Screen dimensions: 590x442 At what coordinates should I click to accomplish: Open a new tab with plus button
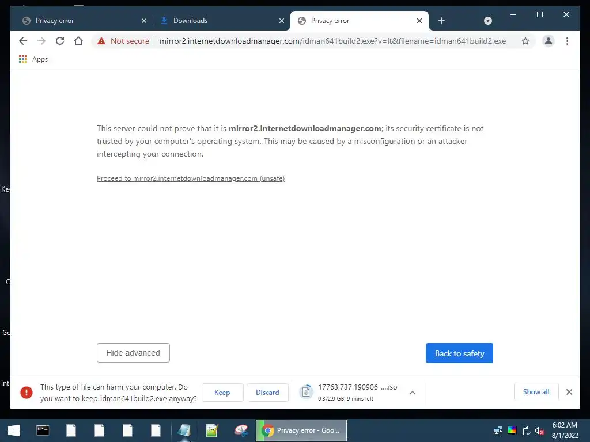tap(441, 21)
